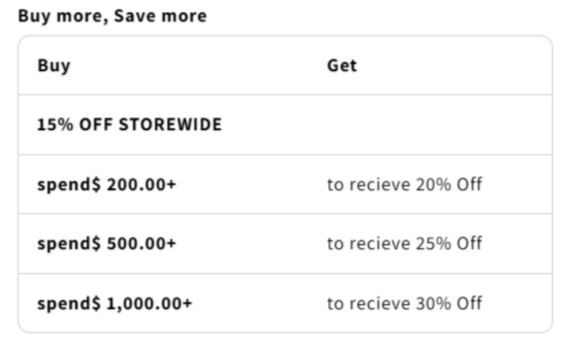Click the "30%" discount value
Screen dimensions: 570x355
coord(433,303)
